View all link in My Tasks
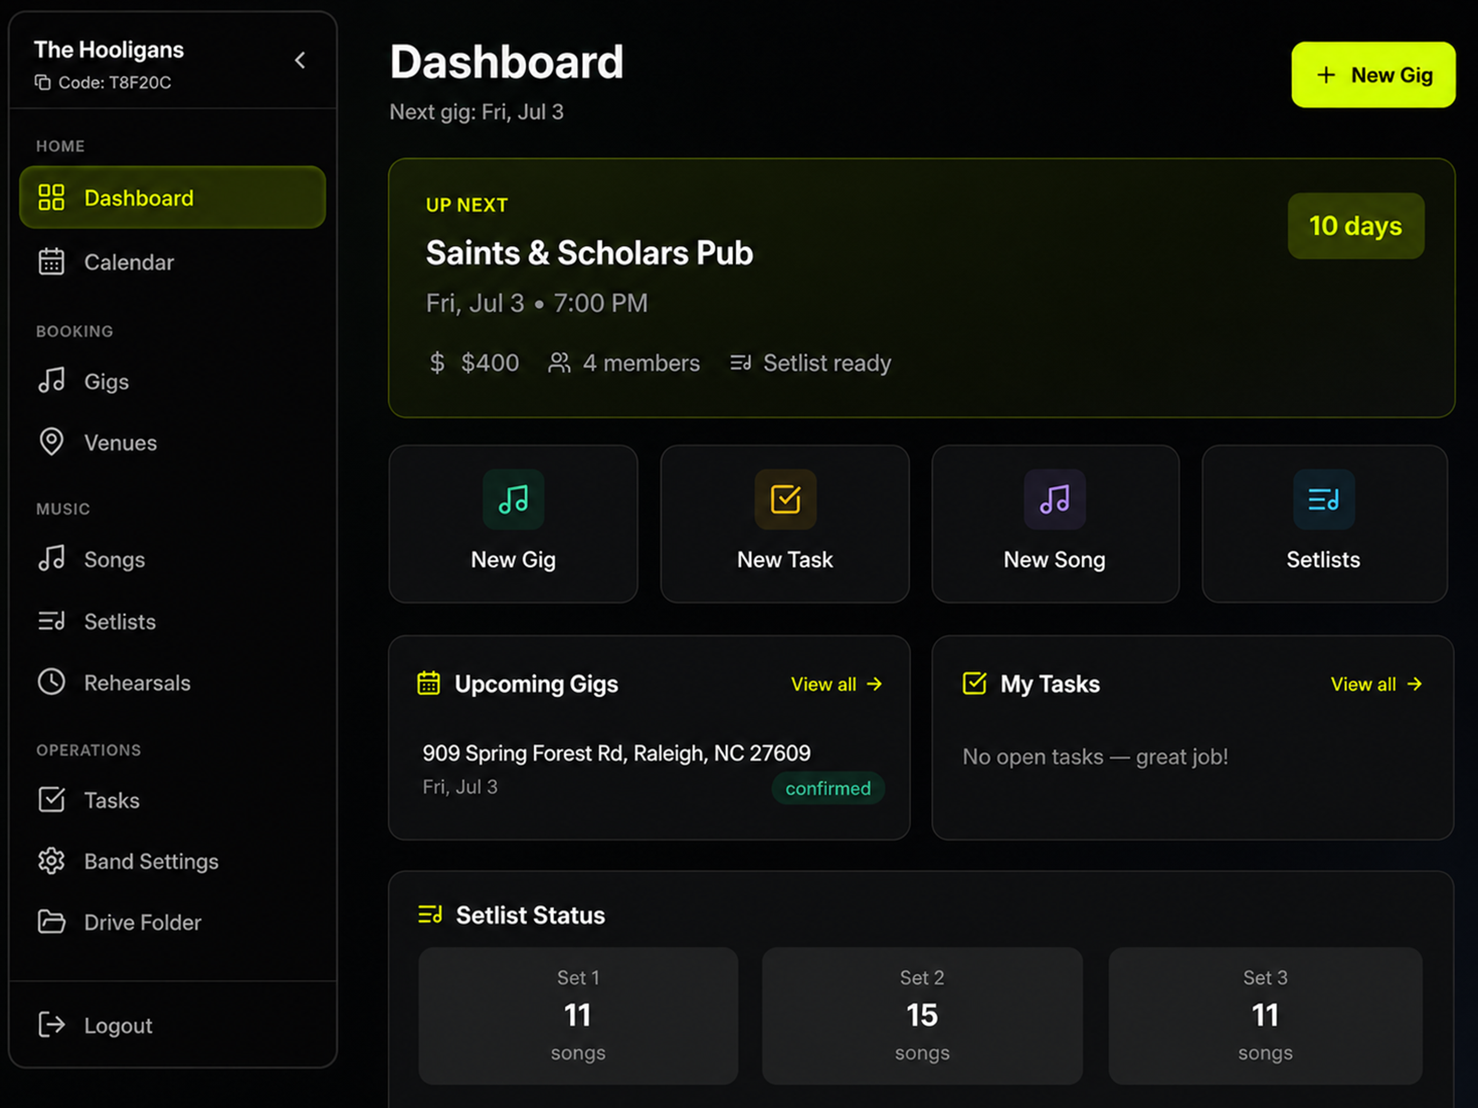 click(x=1376, y=684)
